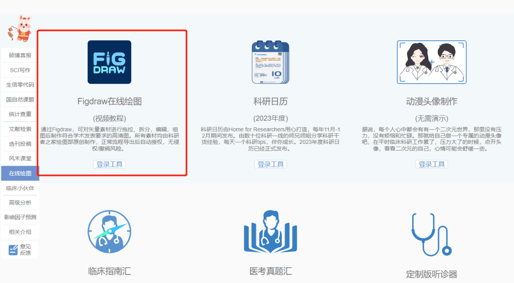Select the 动漫头像制作 avatar preview image
The width and height of the screenshot is (514, 283).
(x=431, y=61)
